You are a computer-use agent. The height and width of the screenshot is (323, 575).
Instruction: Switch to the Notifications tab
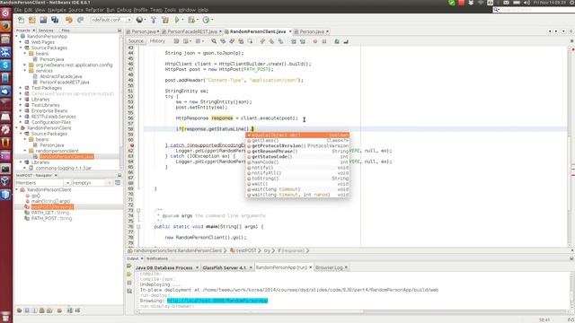(157, 258)
